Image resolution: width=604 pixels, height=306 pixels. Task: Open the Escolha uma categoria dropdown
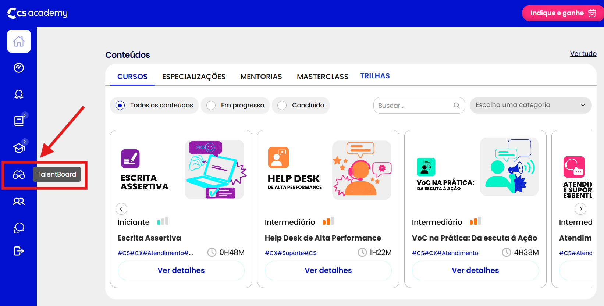(530, 105)
